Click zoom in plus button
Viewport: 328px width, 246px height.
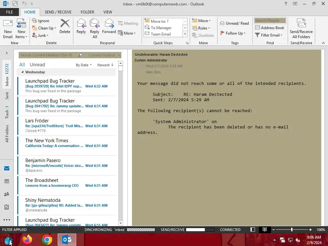tap(310, 230)
